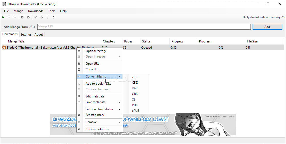Select Choose columns... menu entry
This screenshot has width=286, height=144.
[x=100, y=129]
